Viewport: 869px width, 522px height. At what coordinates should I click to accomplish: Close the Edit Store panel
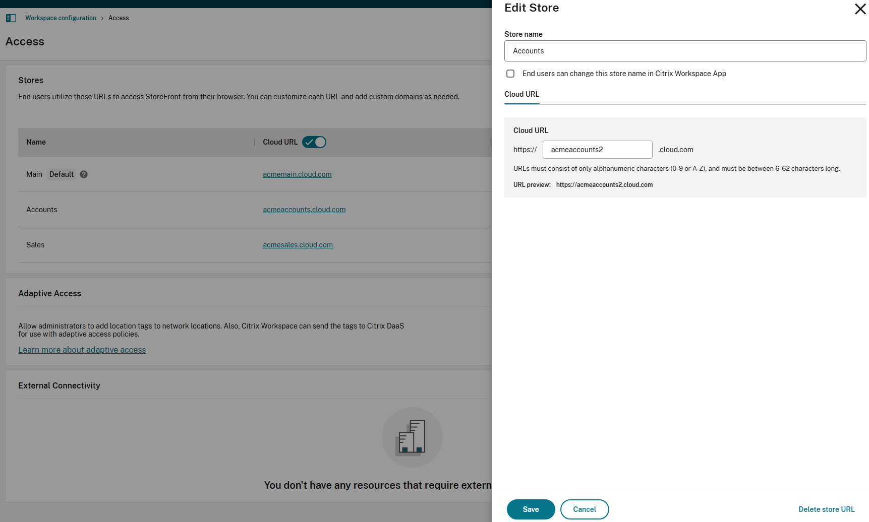click(x=860, y=9)
